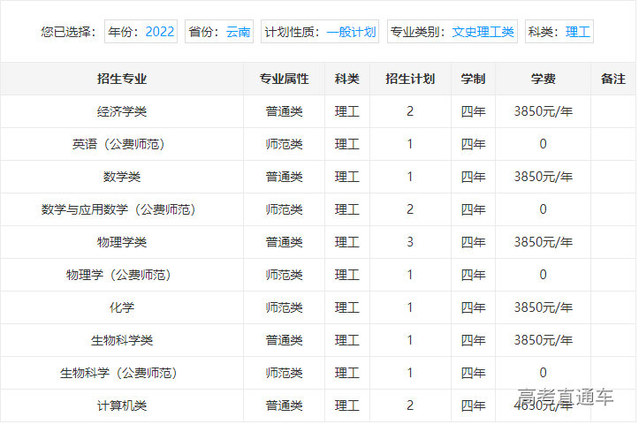The width and height of the screenshot is (639, 432).
Task: Click the 物理学类 major cell
Action: pyautogui.click(x=122, y=242)
